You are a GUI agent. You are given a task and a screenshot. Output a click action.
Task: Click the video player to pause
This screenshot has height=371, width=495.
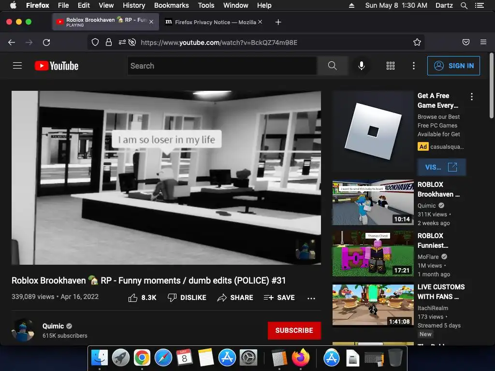pos(166,178)
